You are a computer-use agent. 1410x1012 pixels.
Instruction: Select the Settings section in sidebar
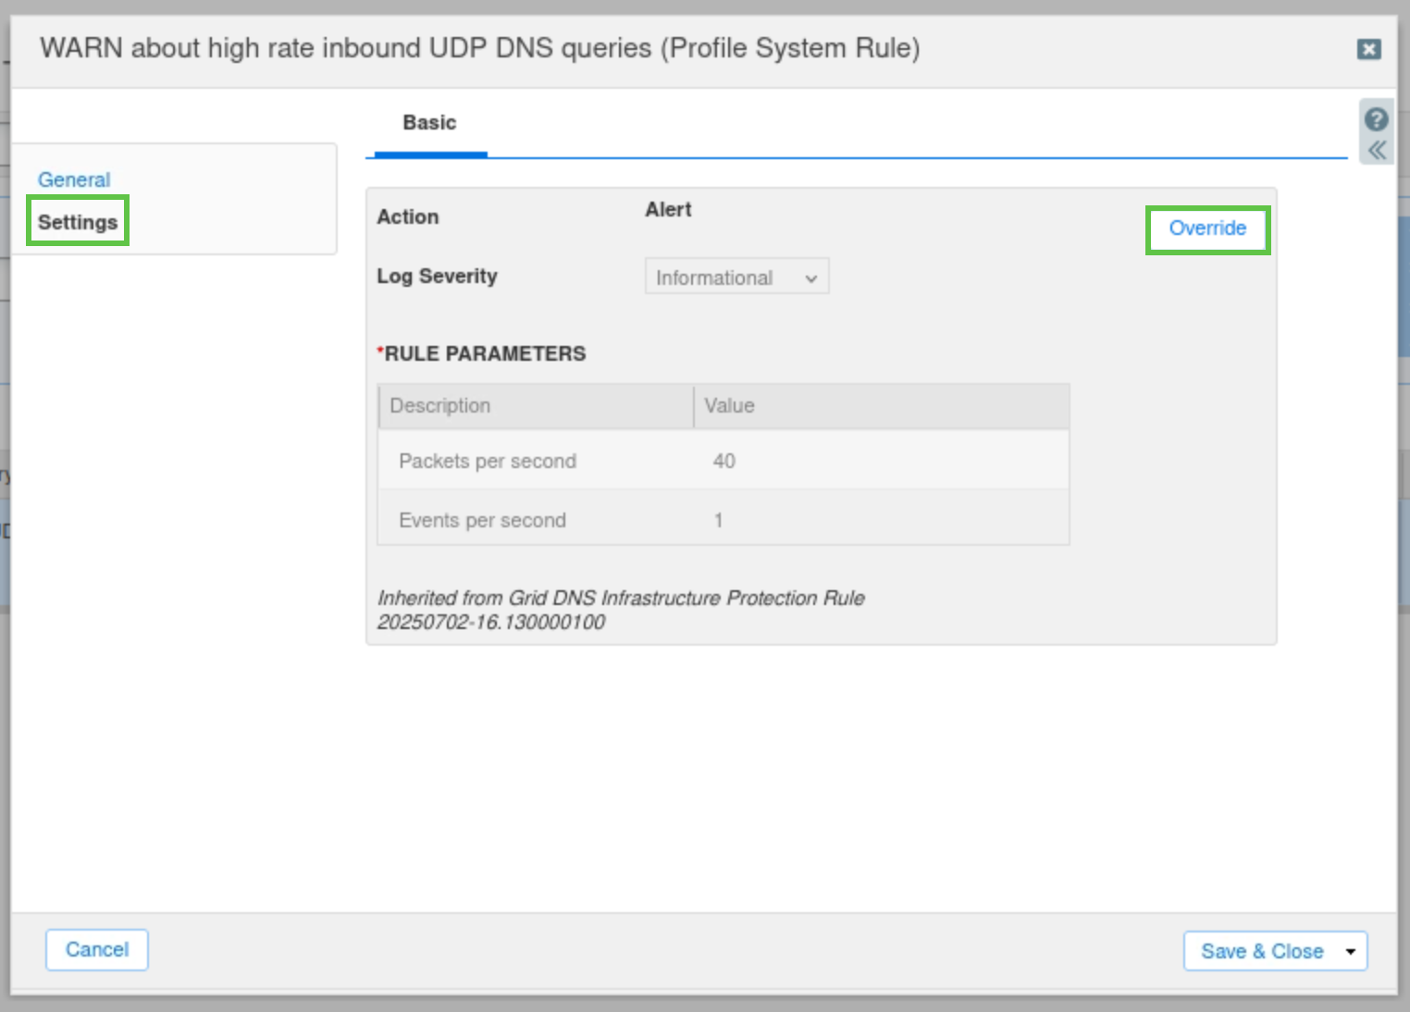click(78, 222)
